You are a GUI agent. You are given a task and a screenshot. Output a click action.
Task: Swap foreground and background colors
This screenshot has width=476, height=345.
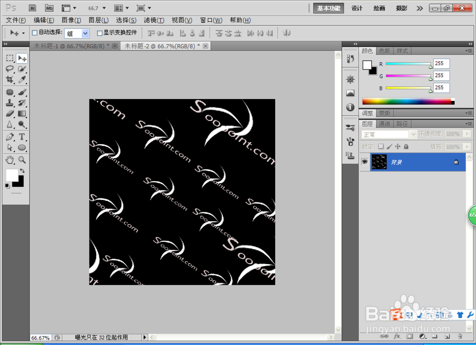coord(22,170)
